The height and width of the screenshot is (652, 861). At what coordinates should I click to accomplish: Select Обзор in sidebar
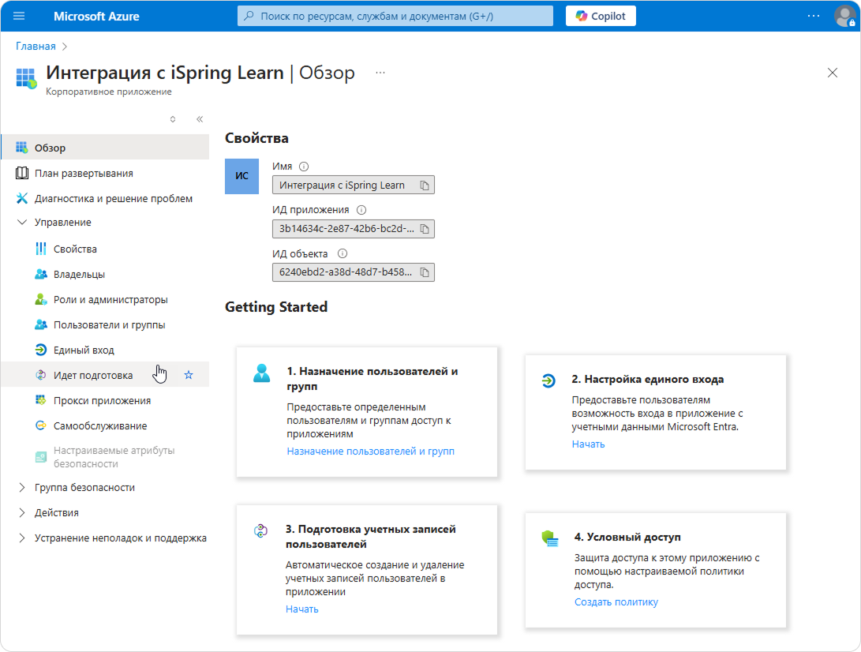[x=105, y=147]
